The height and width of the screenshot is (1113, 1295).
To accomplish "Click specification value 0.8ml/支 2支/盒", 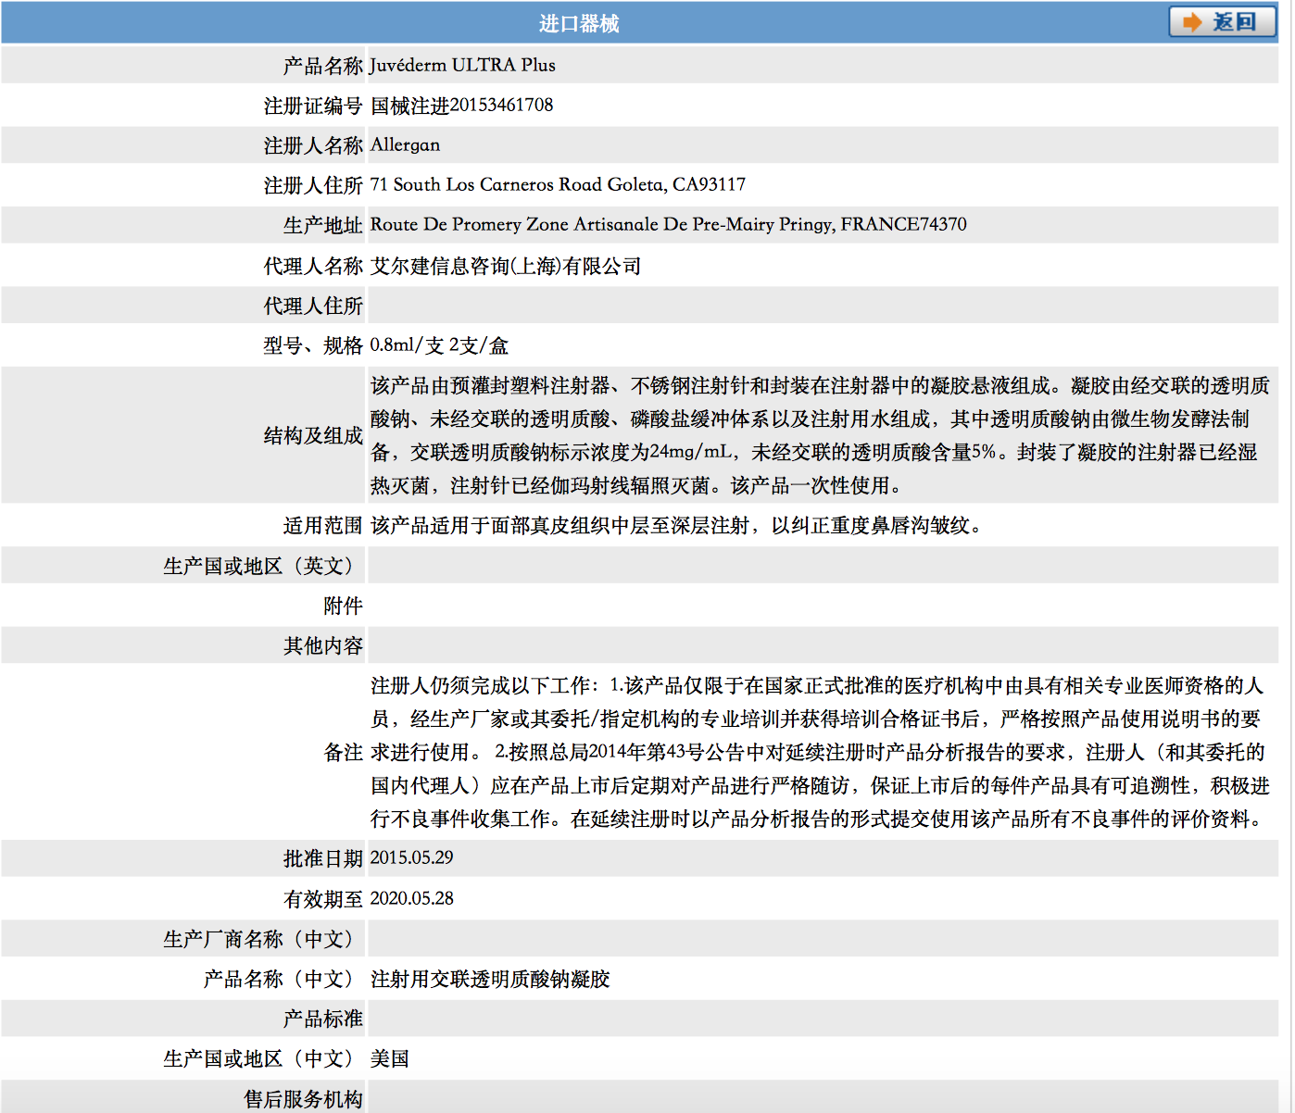I will (x=439, y=345).
